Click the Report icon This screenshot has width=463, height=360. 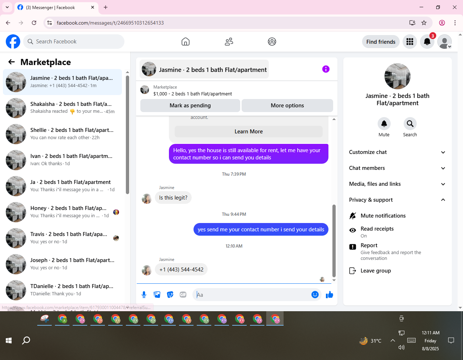pos(353,247)
